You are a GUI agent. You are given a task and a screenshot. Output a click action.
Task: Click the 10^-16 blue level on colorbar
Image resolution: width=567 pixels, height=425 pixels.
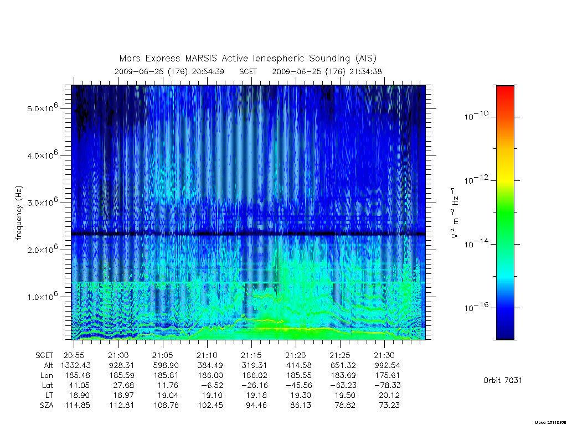[x=505, y=308]
